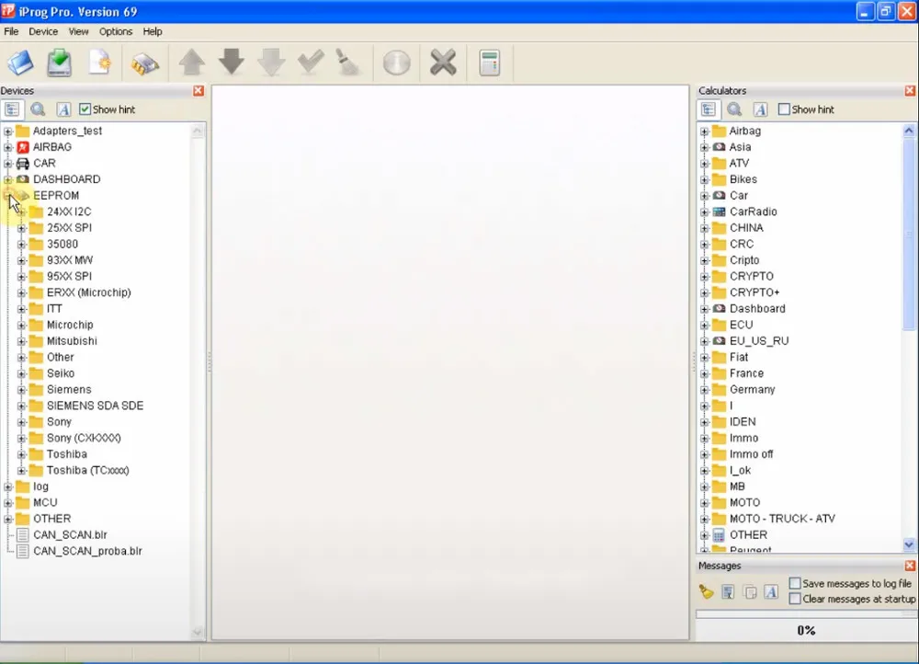Select the SIEMENS SDA SDE folder
This screenshot has width=919, height=664.
click(x=95, y=406)
